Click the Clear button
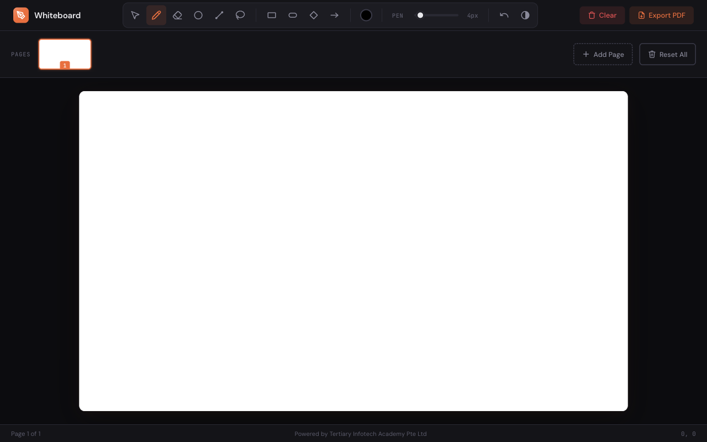The width and height of the screenshot is (707, 442). point(602,15)
